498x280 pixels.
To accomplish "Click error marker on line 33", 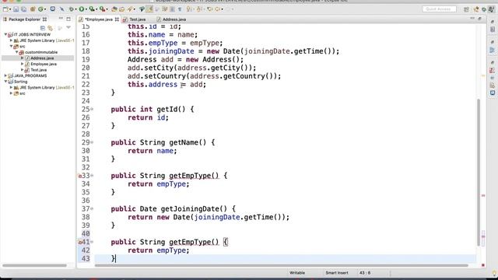I will click(x=80, y=176).
